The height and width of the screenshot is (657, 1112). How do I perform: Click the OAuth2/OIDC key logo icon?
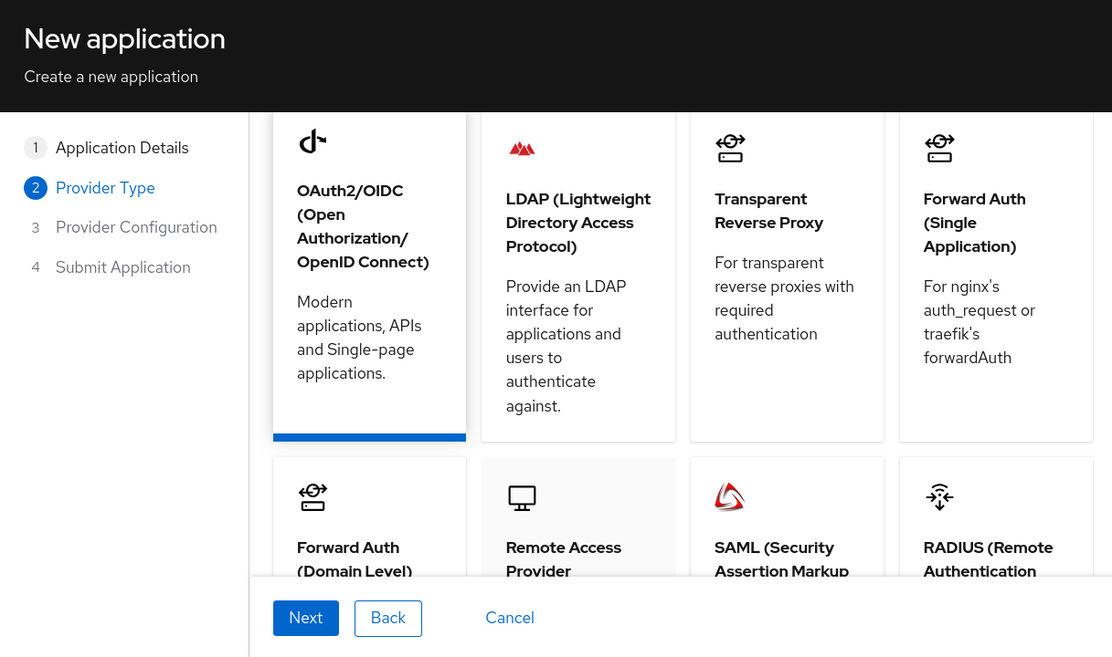[312, 141]
